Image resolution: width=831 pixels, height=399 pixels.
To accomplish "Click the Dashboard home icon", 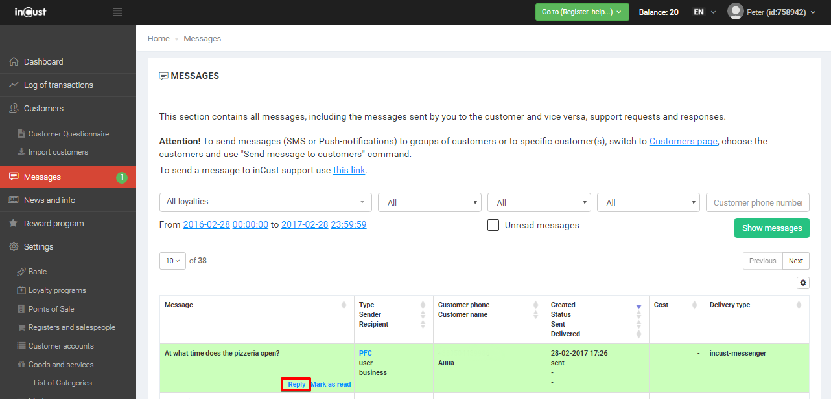I will point(14,62).
